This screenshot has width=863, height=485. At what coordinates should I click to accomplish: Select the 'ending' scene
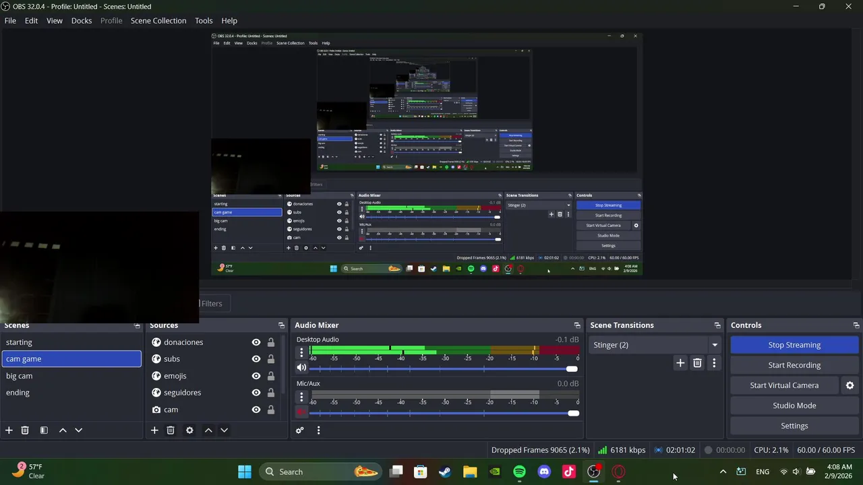pyautogui.click(x=71, y=393)
